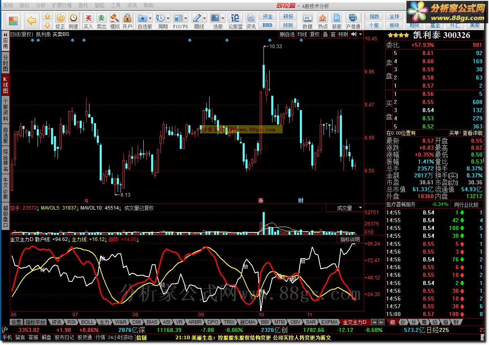Open the 沪港通 SSE-HKE icon
The height and width of the screenshot is (345, 489).
point(353,21)
